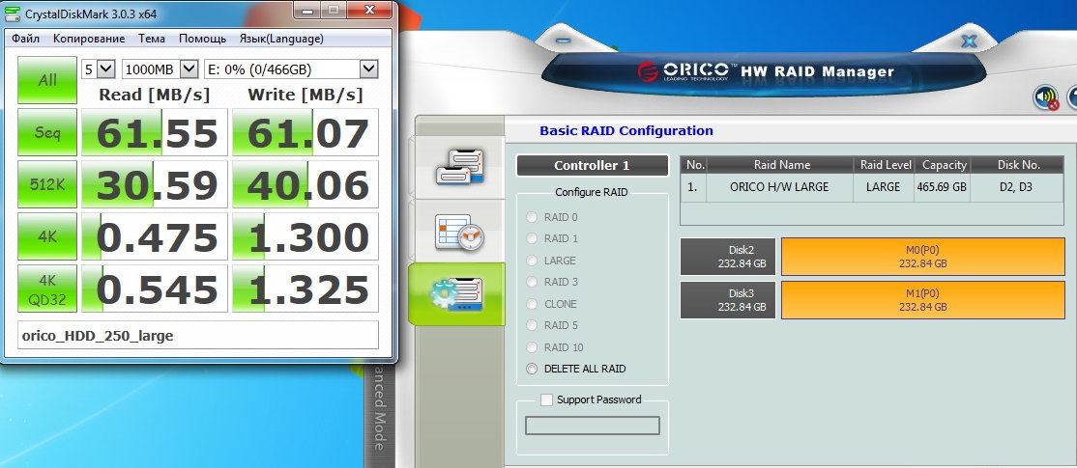Run all benchmarks with the All button

point(46,81)
